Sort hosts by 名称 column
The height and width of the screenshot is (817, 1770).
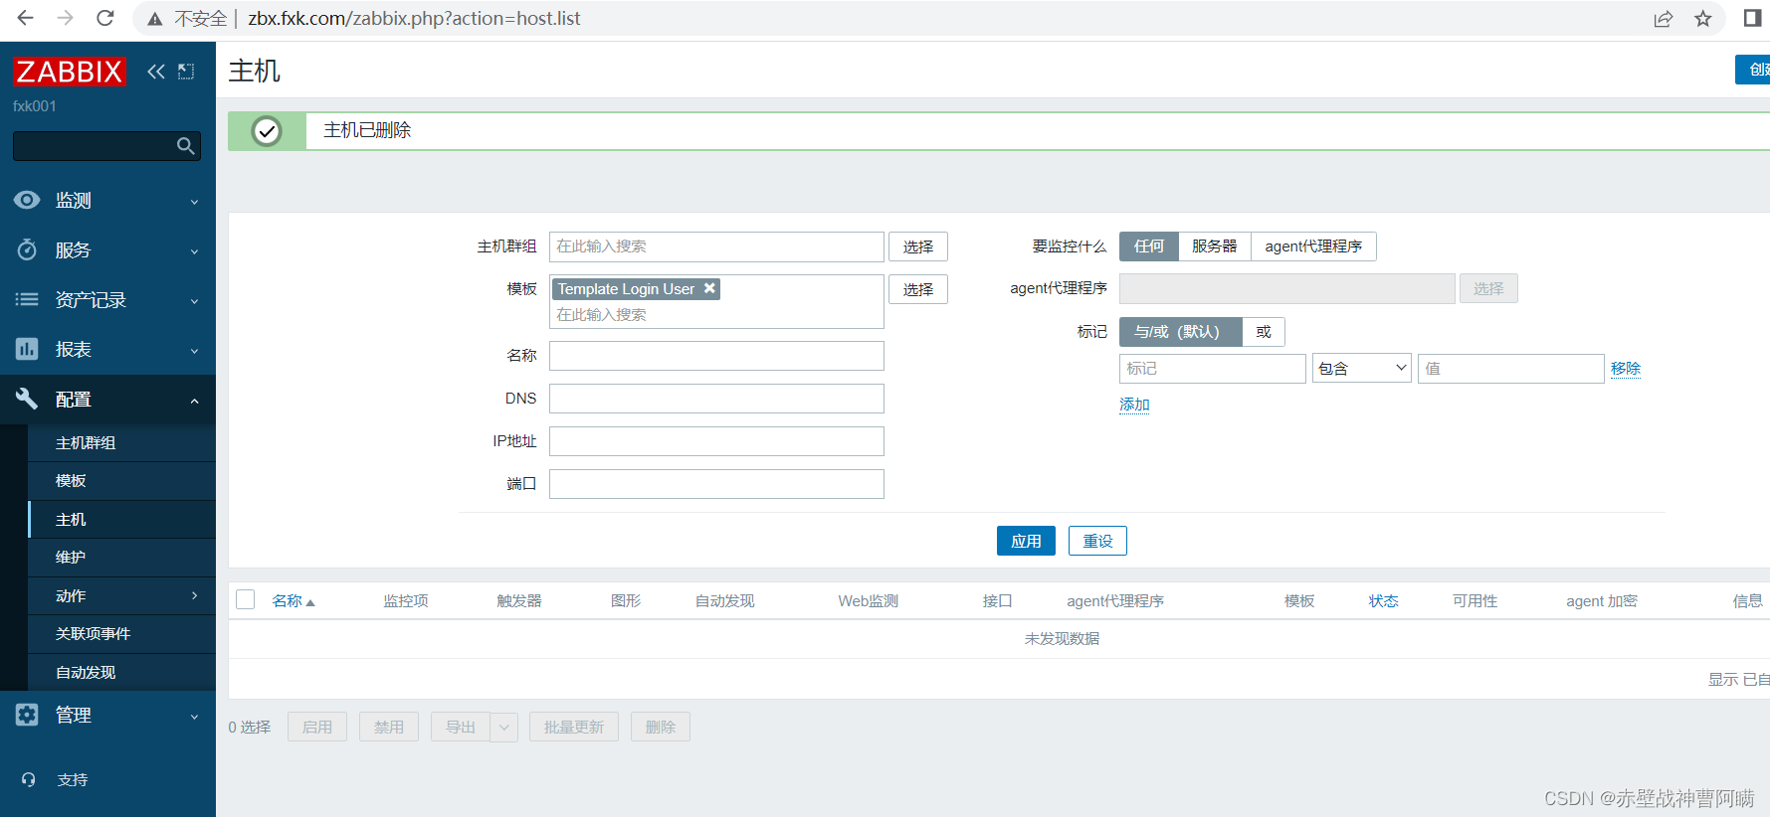294,600
